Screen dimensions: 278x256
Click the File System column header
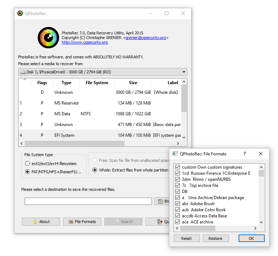pyautogui.click(x=97, y=83)
